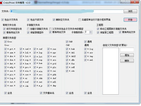Toggle 全选 in the 通用 group
The width and height of the screenshot is (141, 106).
(x=85, y=93)
